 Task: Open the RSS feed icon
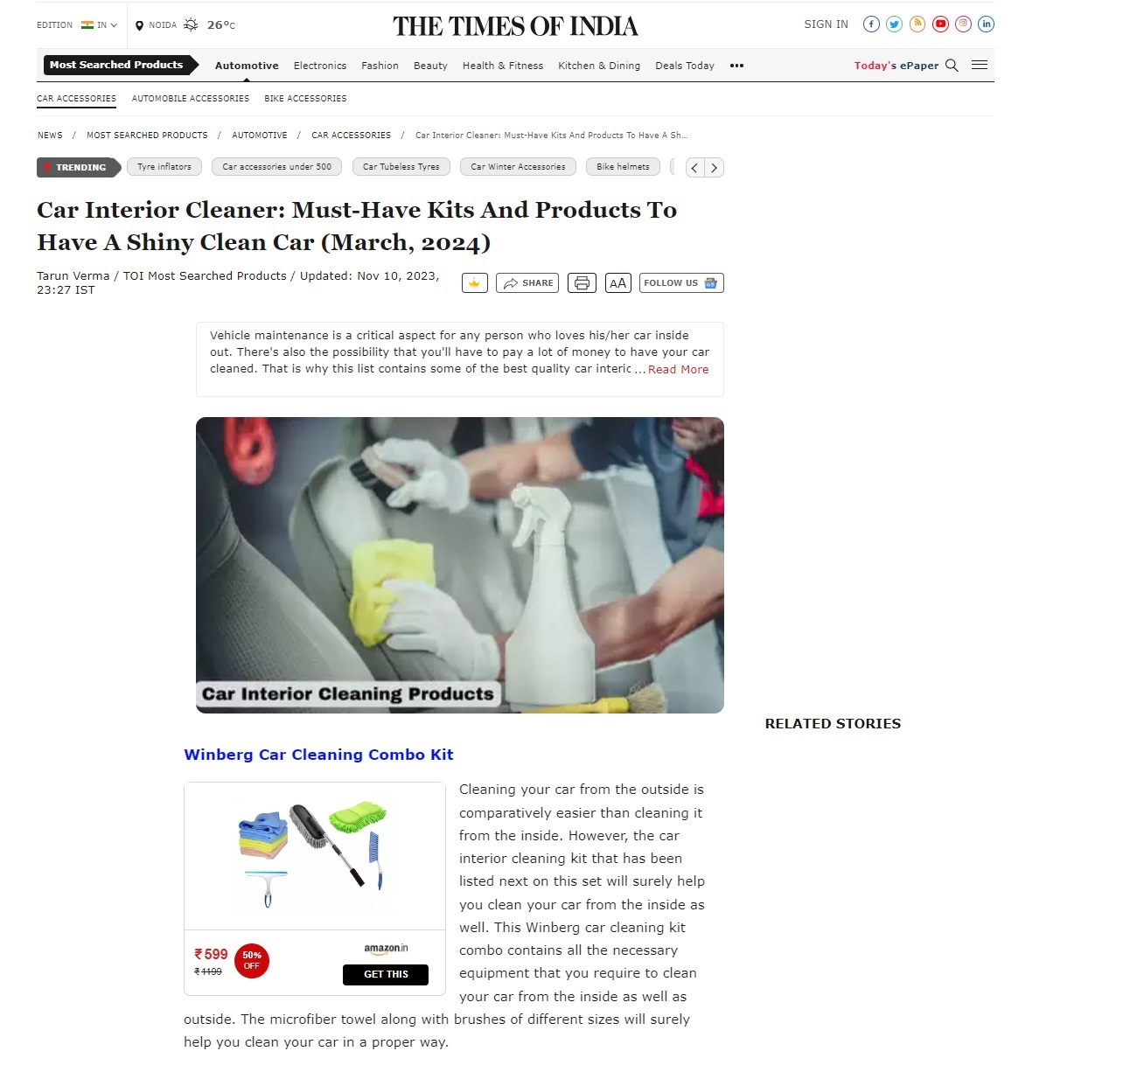pyautogui.click(x=917, y=24)
